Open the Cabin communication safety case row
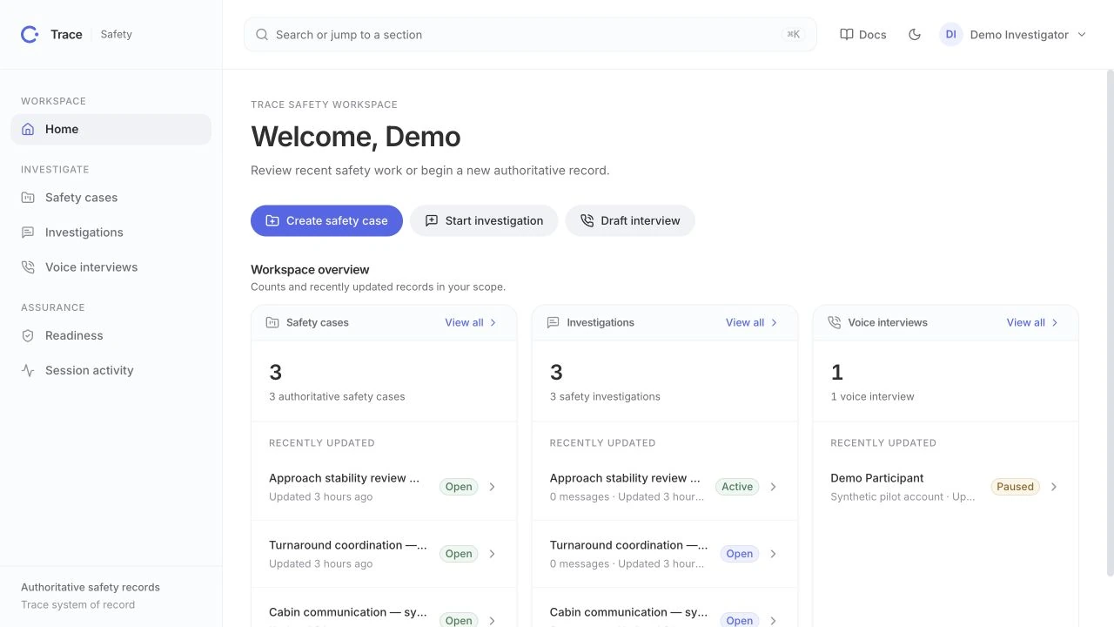Viewport: 1114px width, 627px height. (x=384, y=610)
